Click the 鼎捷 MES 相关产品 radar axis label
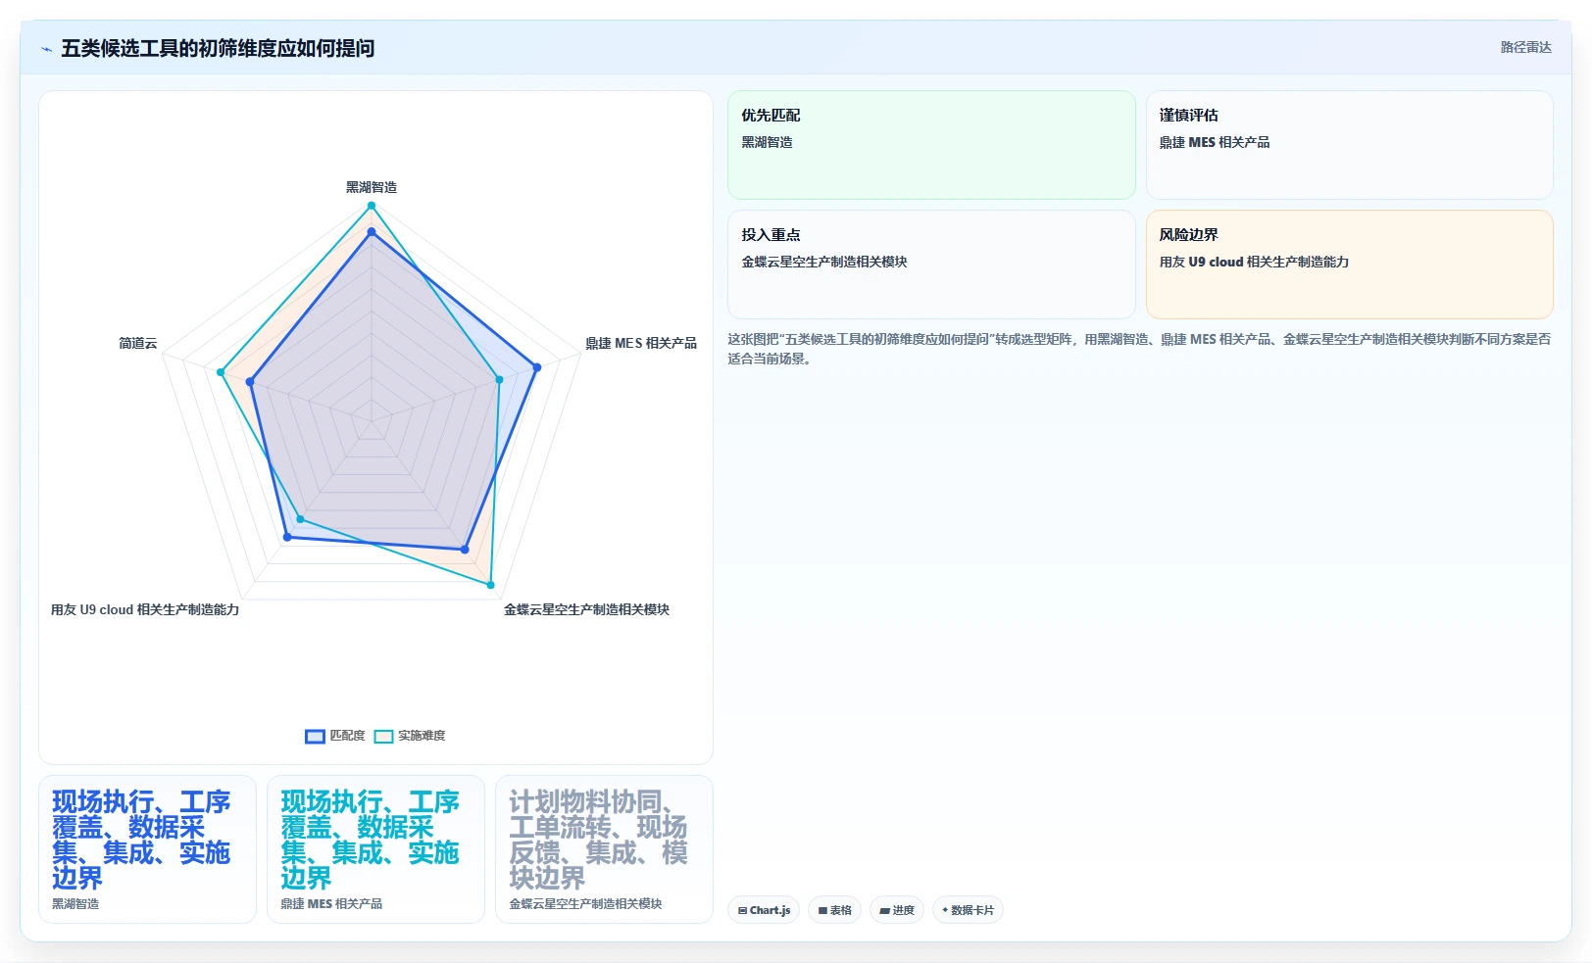The width and height of the screenshot is (1592, 963). click(641, 343)
